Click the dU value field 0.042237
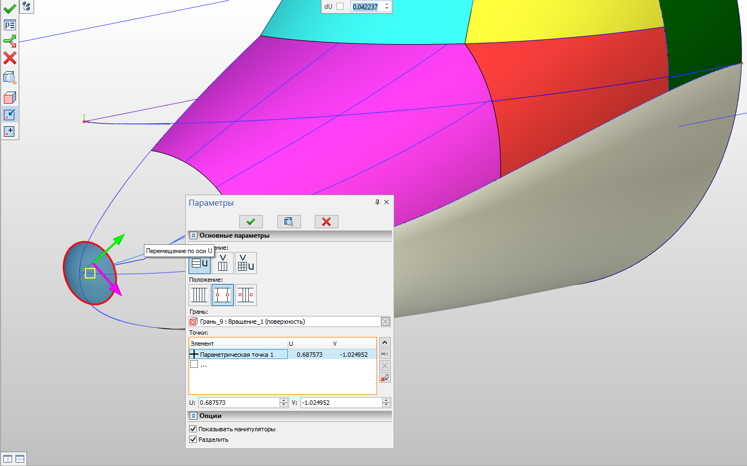This screenshot has height=466, width=747. [367, 7]
